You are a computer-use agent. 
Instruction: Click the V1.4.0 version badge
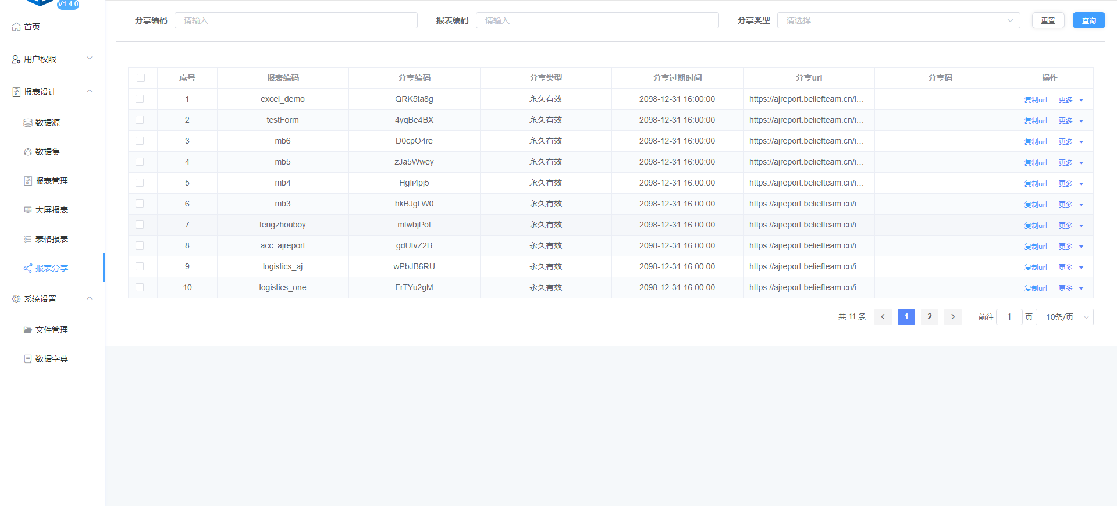tap(68, 4)
